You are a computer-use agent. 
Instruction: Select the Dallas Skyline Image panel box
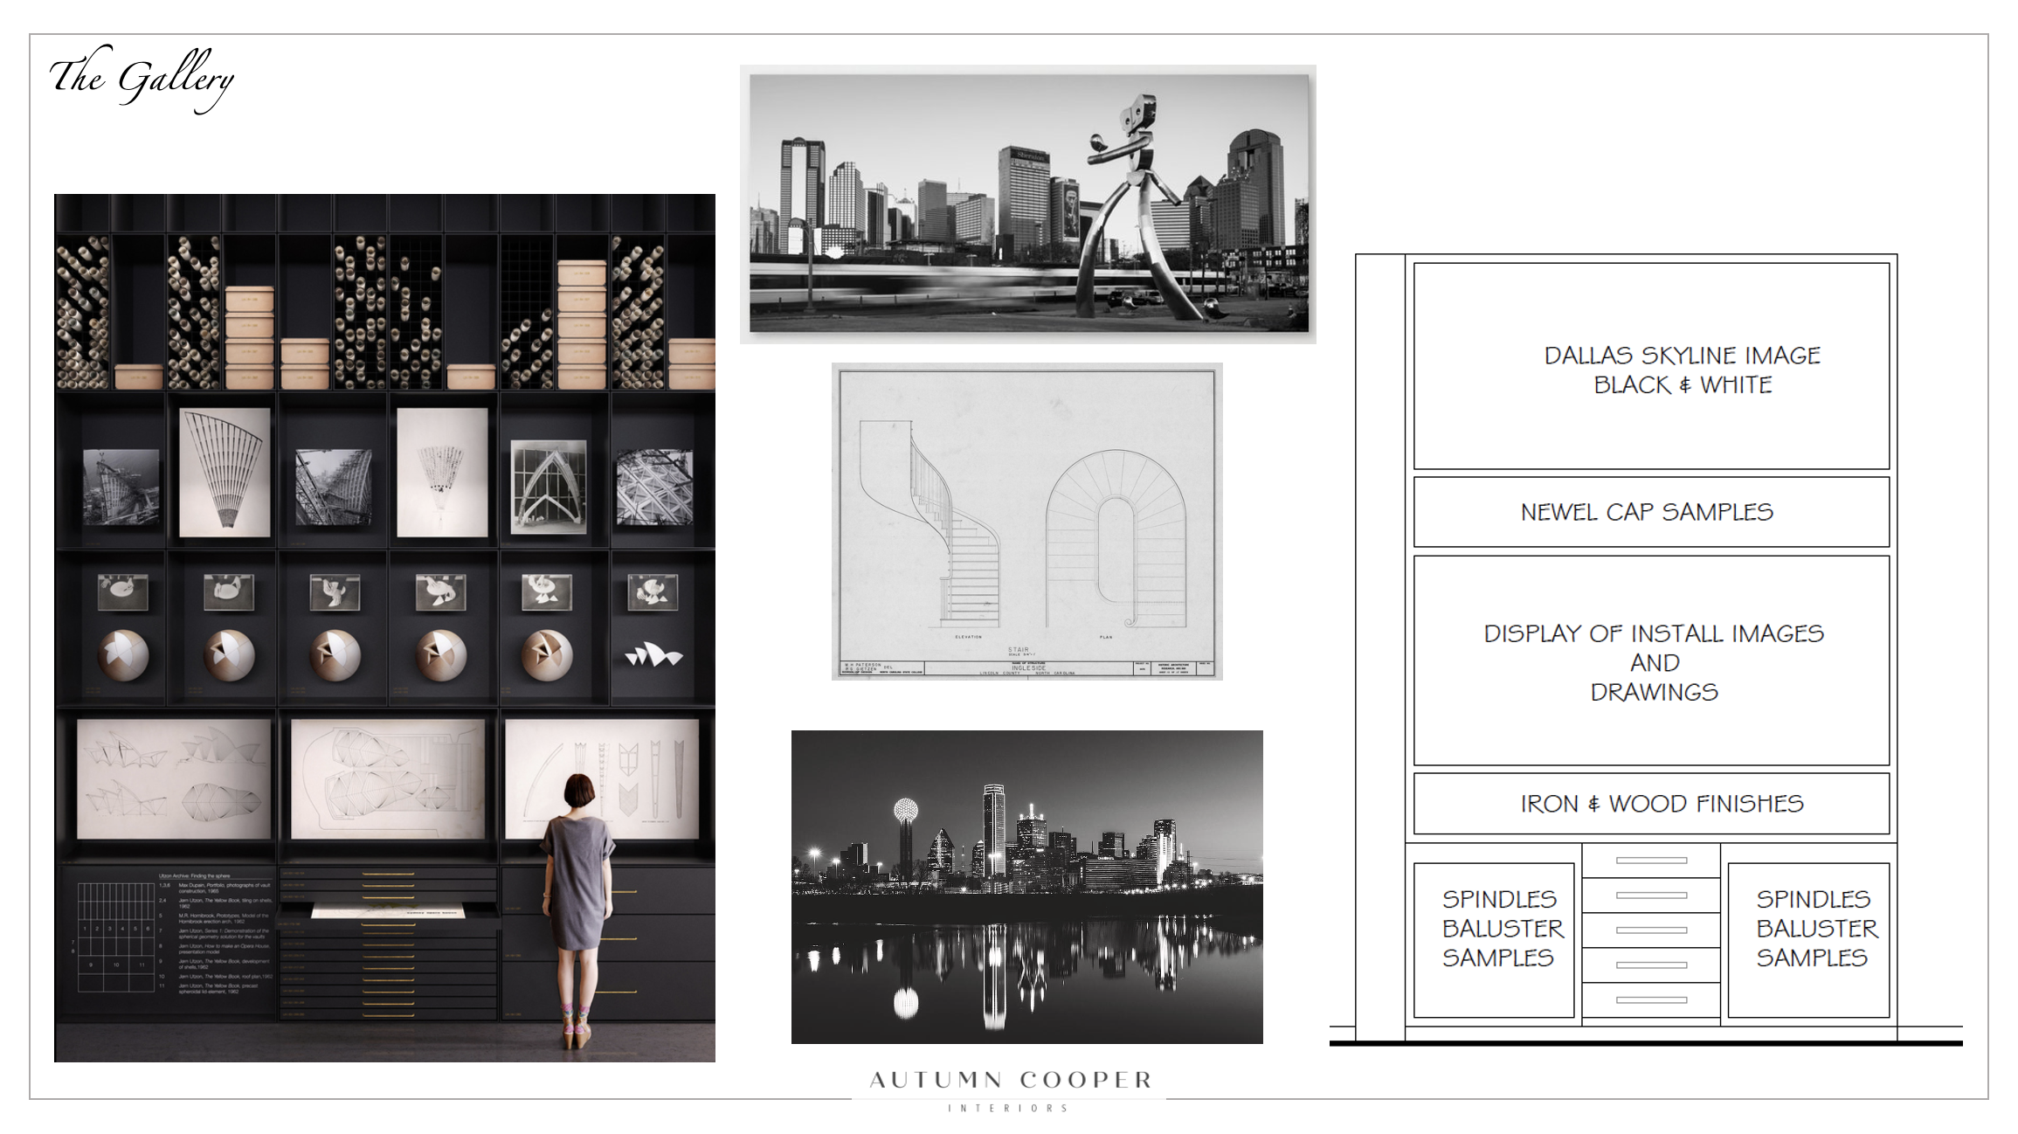pos(1650,367)
